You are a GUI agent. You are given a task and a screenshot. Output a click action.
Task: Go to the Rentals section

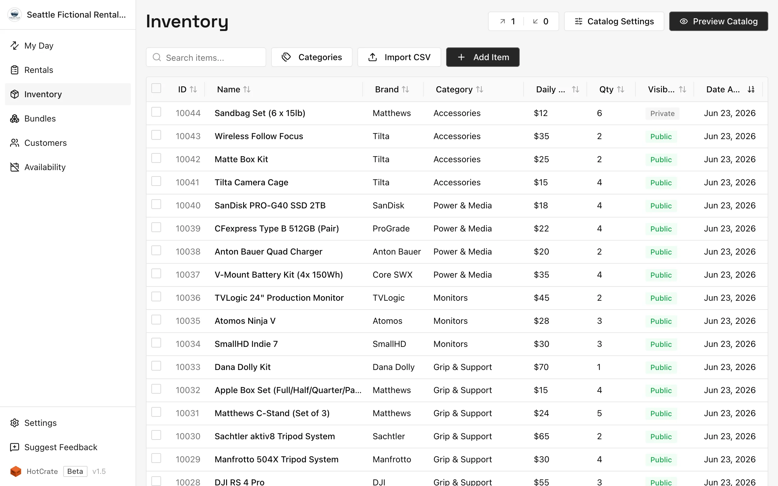point(68,70)
